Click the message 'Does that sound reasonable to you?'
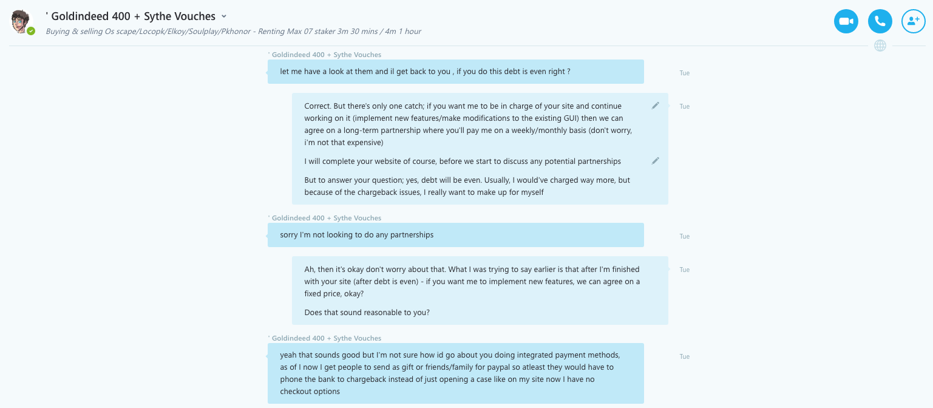Screen dimensions: 933x408 tap(367, 313)
